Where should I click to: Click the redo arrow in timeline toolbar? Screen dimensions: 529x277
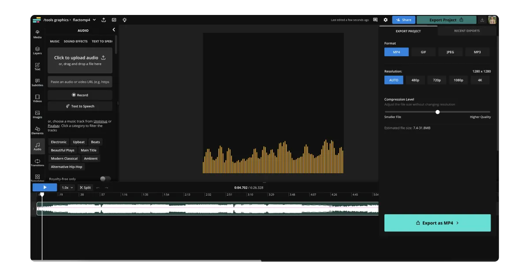tap(106, 188)
